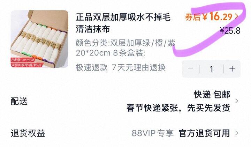Open the cleaning cloth product thumbnail
The height and width of the screenshot is (147, 251).
pos(39,39)
